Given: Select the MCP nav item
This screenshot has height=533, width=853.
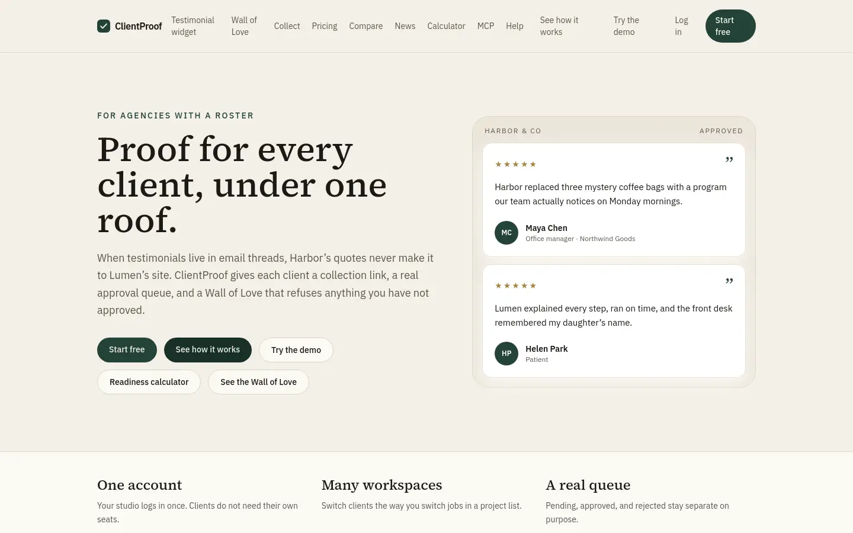Looking at the screenshot, I should [486, 26].
